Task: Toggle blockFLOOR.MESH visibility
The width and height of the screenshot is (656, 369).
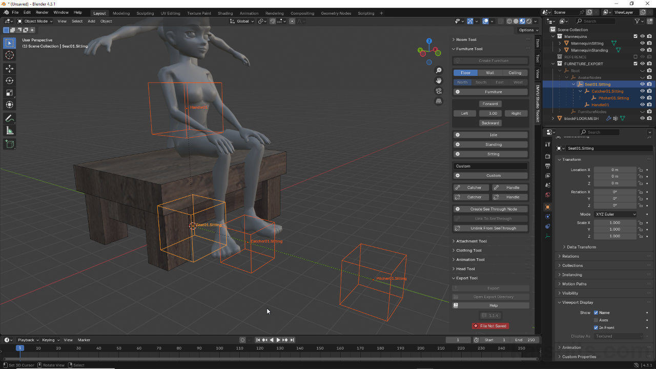Action: (642, 118)
